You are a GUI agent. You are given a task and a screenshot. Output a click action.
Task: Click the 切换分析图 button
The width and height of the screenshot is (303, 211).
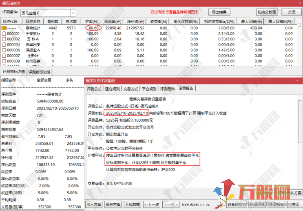267,12
